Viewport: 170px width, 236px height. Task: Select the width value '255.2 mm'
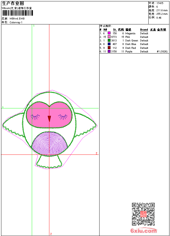(x=162, y=14)
